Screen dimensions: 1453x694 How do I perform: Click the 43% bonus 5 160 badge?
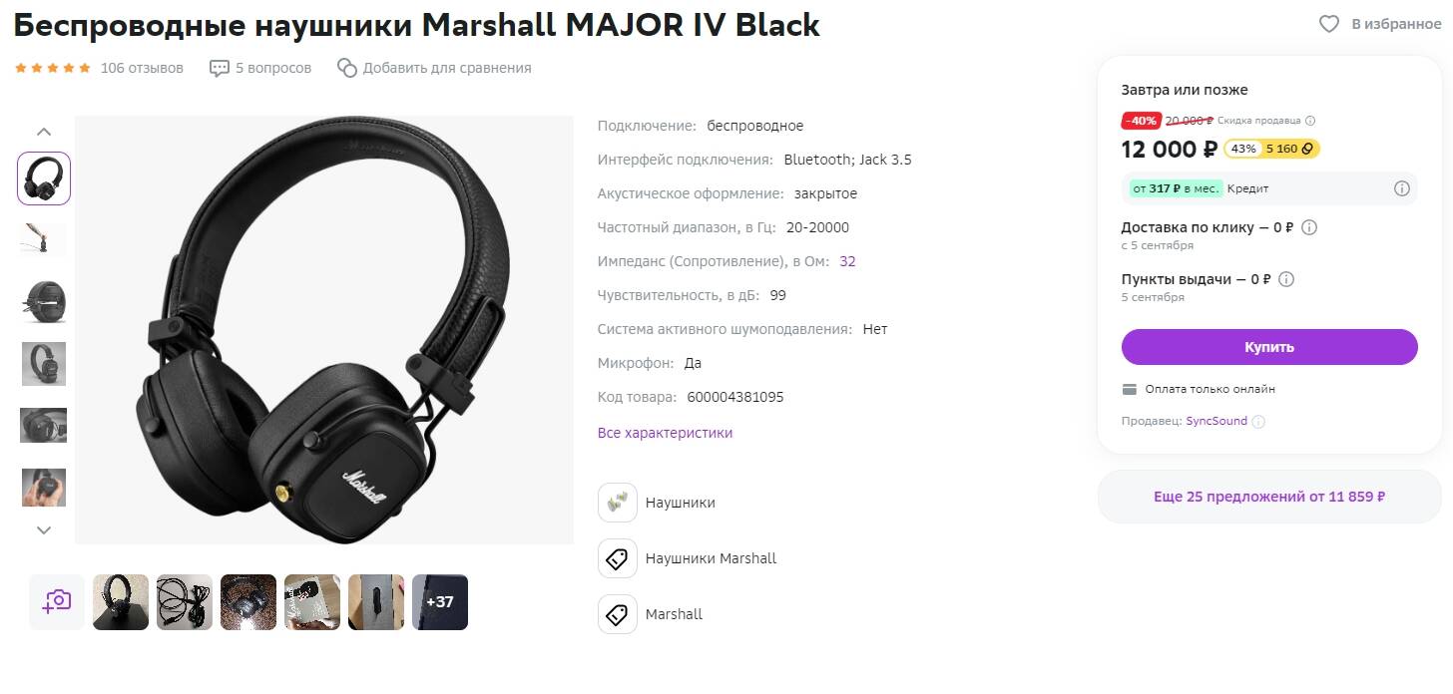pyautogui.click(x=1272, y=149)
